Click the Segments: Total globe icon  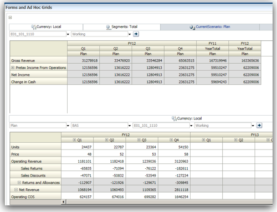[x=108, y=27]
